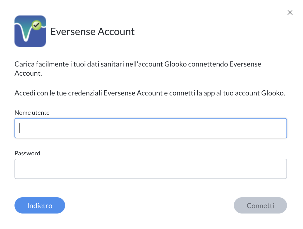Screen dimensions: 303x229
Task: Select the blue Indietro pill button
Action: pyautogui.click(x=40, y=205)
